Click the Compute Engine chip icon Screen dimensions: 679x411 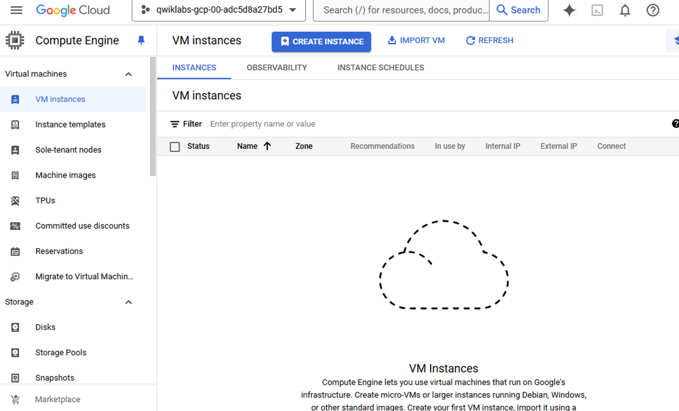[x=15, y=41]
